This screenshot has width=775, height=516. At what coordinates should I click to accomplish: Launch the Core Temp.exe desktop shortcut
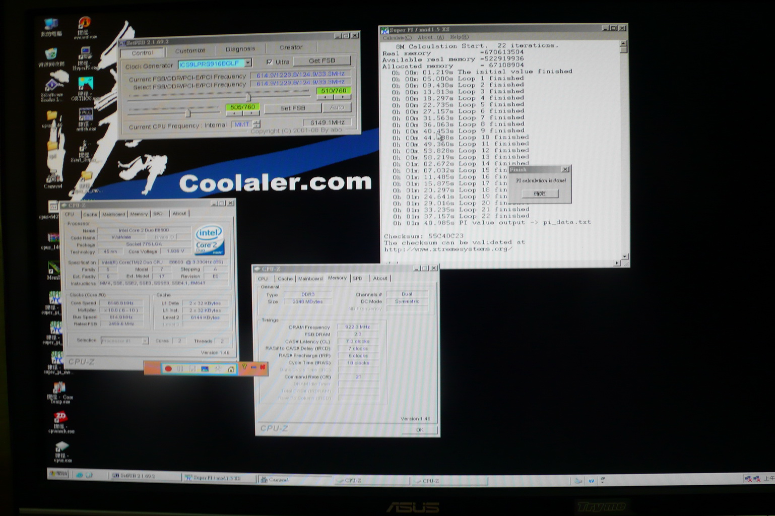pyautogui.click(x=59, y=393)
